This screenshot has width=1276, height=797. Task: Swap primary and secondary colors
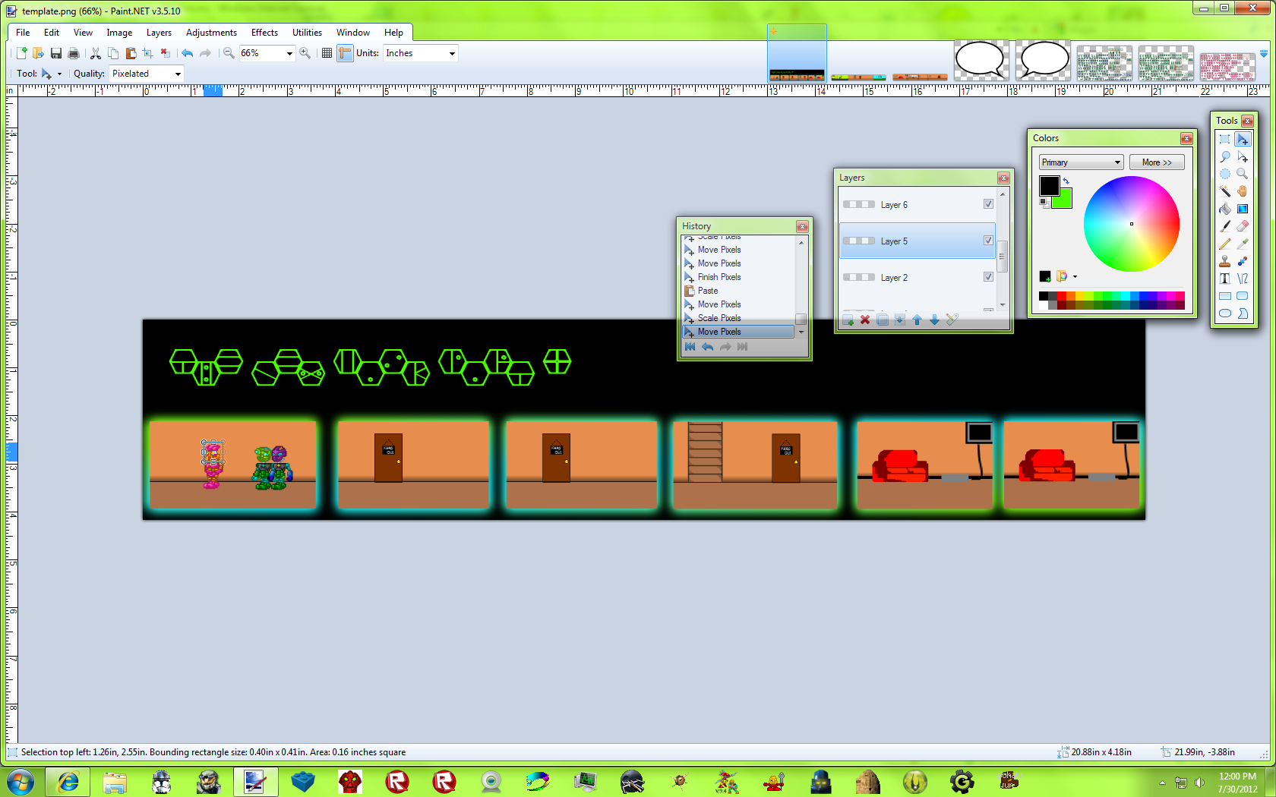1066,181
